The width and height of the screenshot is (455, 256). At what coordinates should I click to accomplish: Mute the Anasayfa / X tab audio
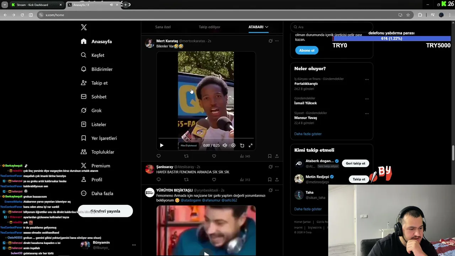(x=111, y=5)
